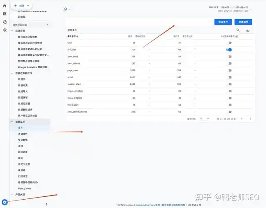Click the session_start event name

tap(74, 84)
